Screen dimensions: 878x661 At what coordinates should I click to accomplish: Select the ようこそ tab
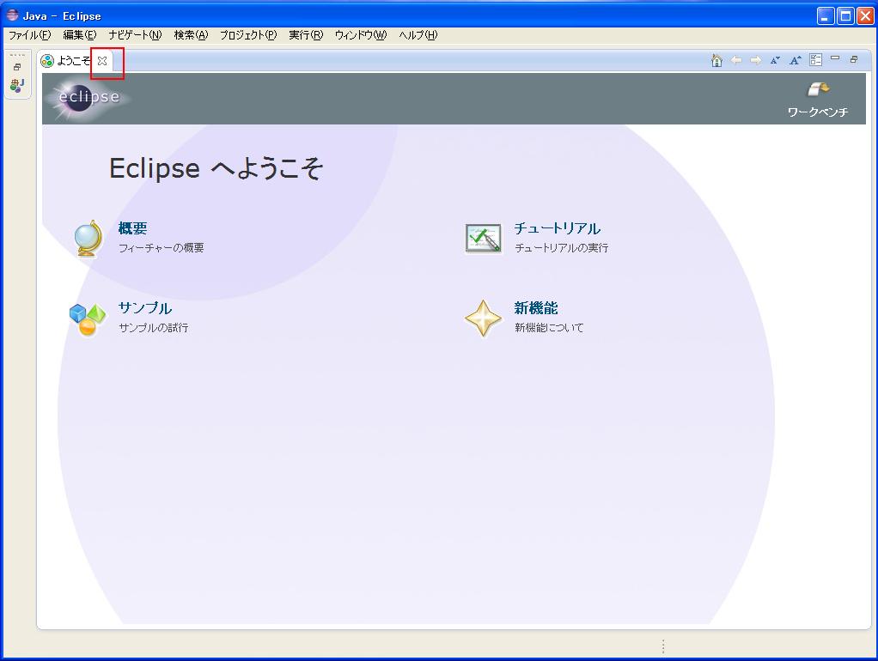73,60
